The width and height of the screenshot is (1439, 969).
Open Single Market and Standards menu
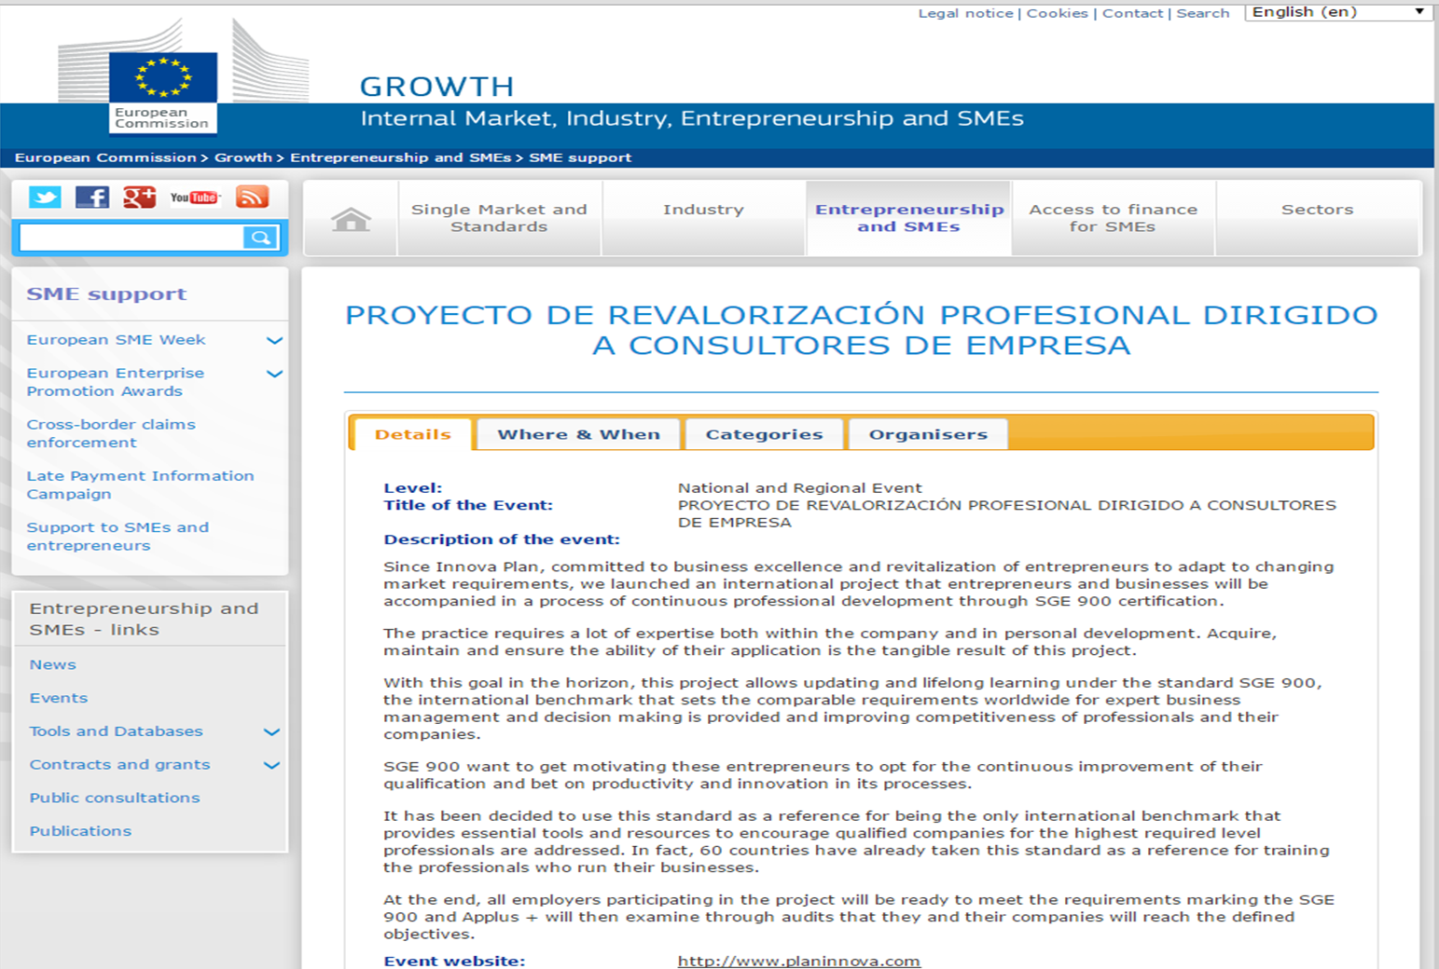tap(499, 218)
